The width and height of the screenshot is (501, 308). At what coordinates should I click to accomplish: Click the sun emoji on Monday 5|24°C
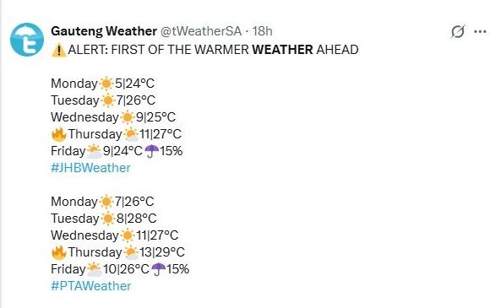(x=106, y=84)
